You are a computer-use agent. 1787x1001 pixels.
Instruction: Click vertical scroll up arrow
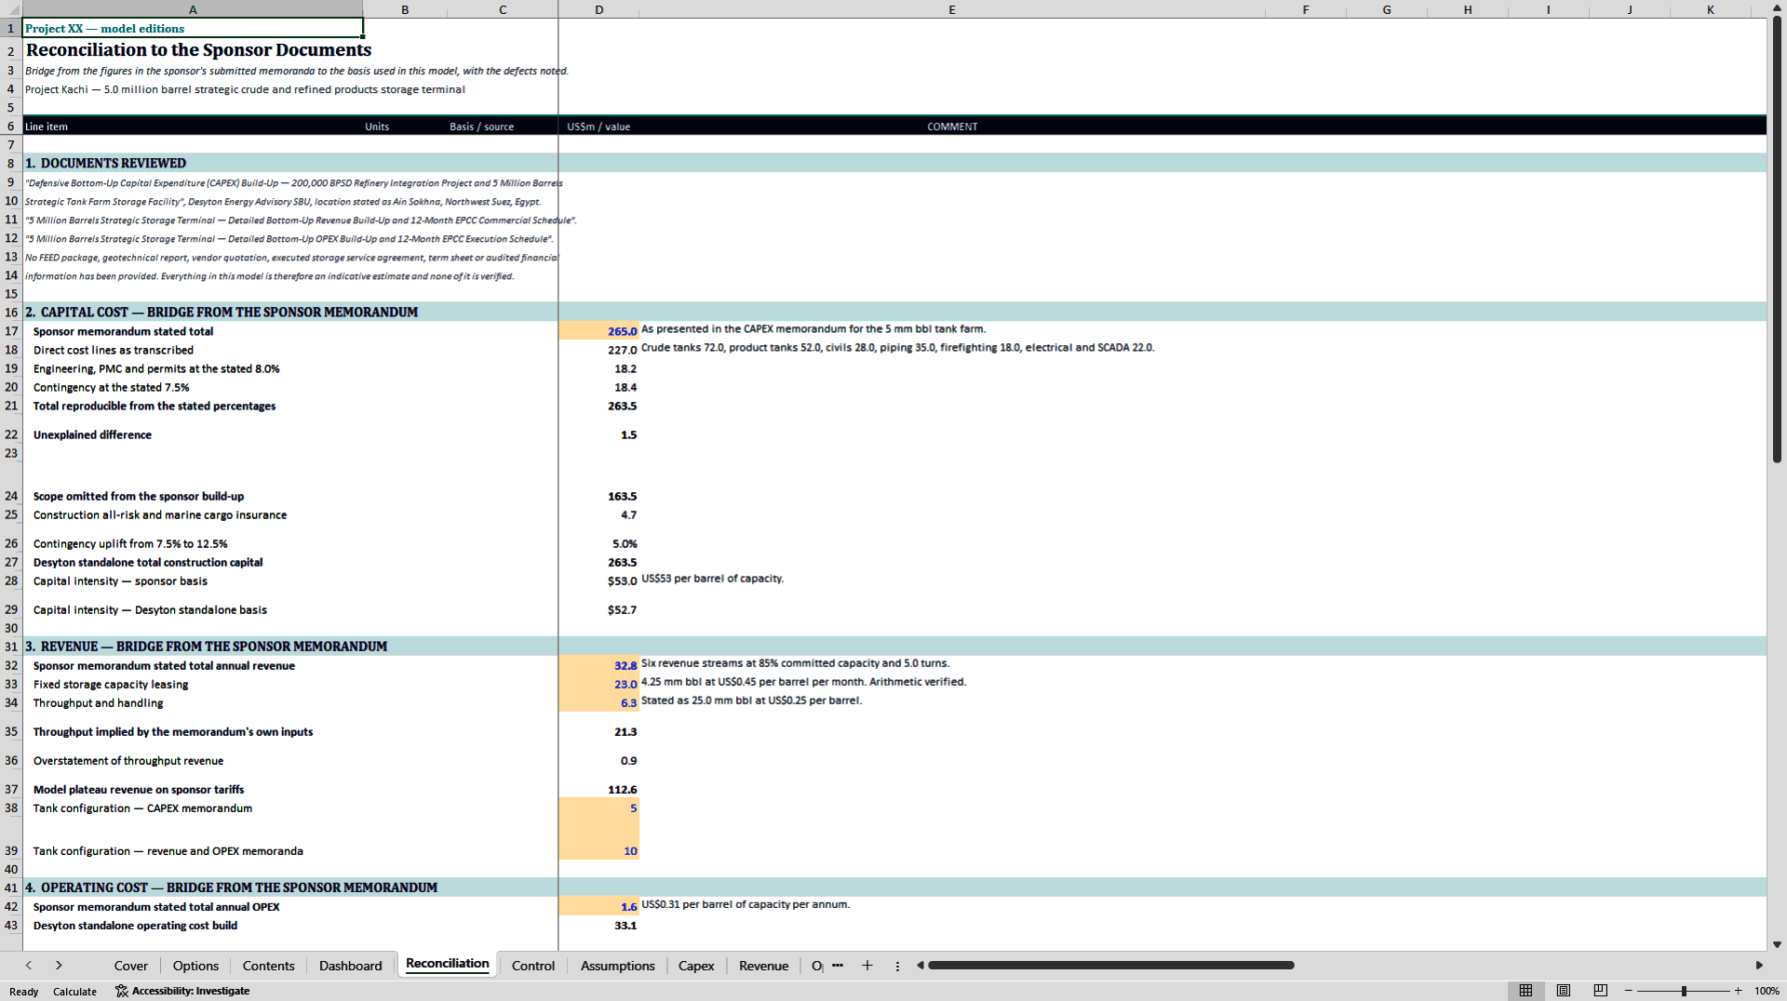click(x=1777, y=7)
